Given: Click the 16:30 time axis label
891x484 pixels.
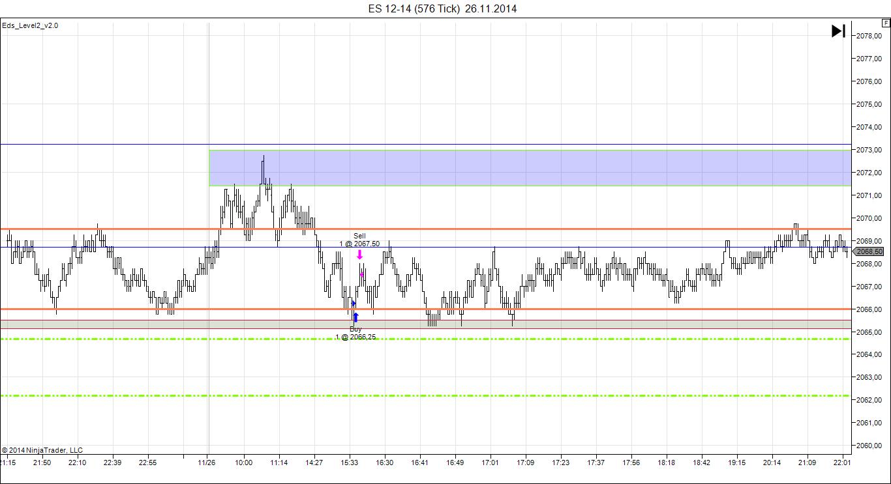Looking at the screenshot, I should coord(385,463).
